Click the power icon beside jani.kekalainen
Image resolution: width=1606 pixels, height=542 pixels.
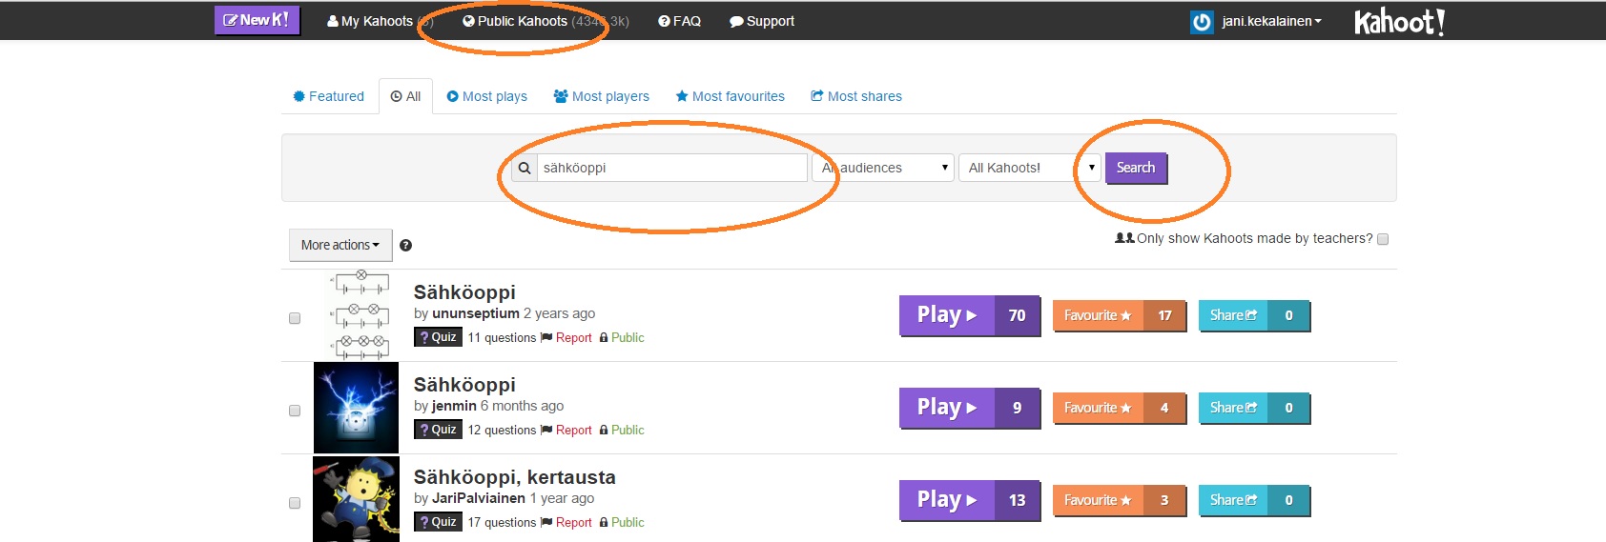pyautogui.click(x=1202, y=22)
